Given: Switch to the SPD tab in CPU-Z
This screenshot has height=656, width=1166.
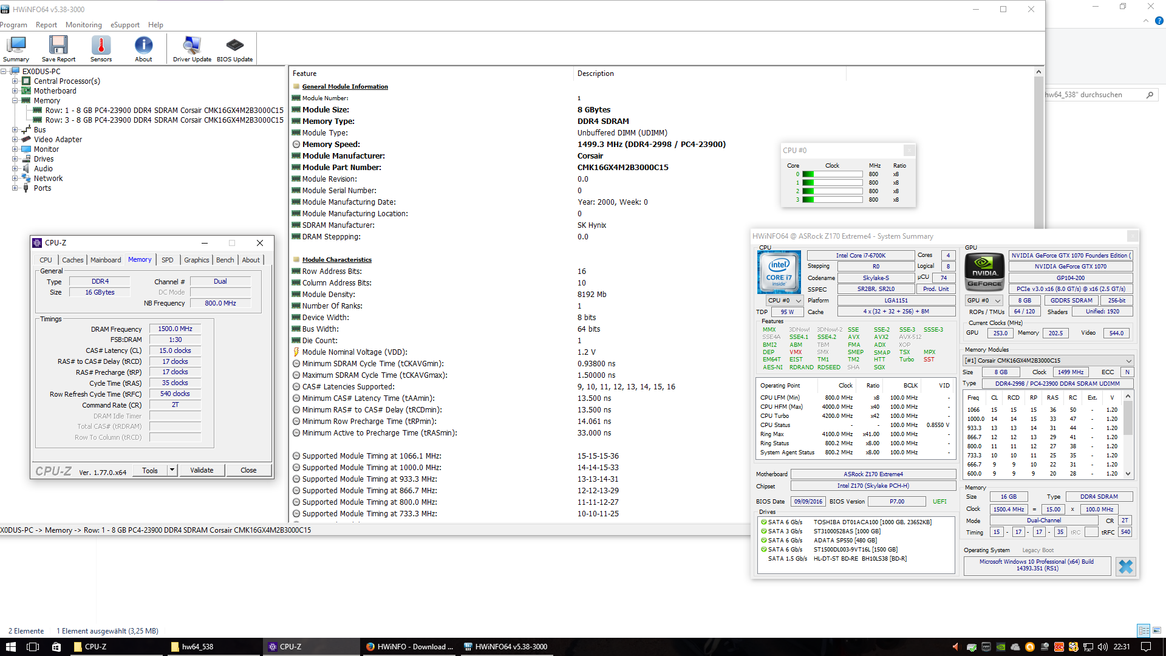Looking at the screenshot, I should click(168, 260).
